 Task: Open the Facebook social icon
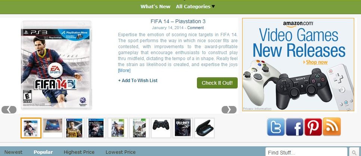[294, 127]
